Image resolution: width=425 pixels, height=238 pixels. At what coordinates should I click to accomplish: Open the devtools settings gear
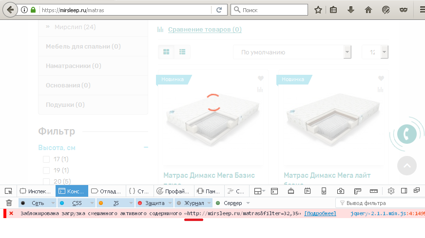[x=391, y=191]
